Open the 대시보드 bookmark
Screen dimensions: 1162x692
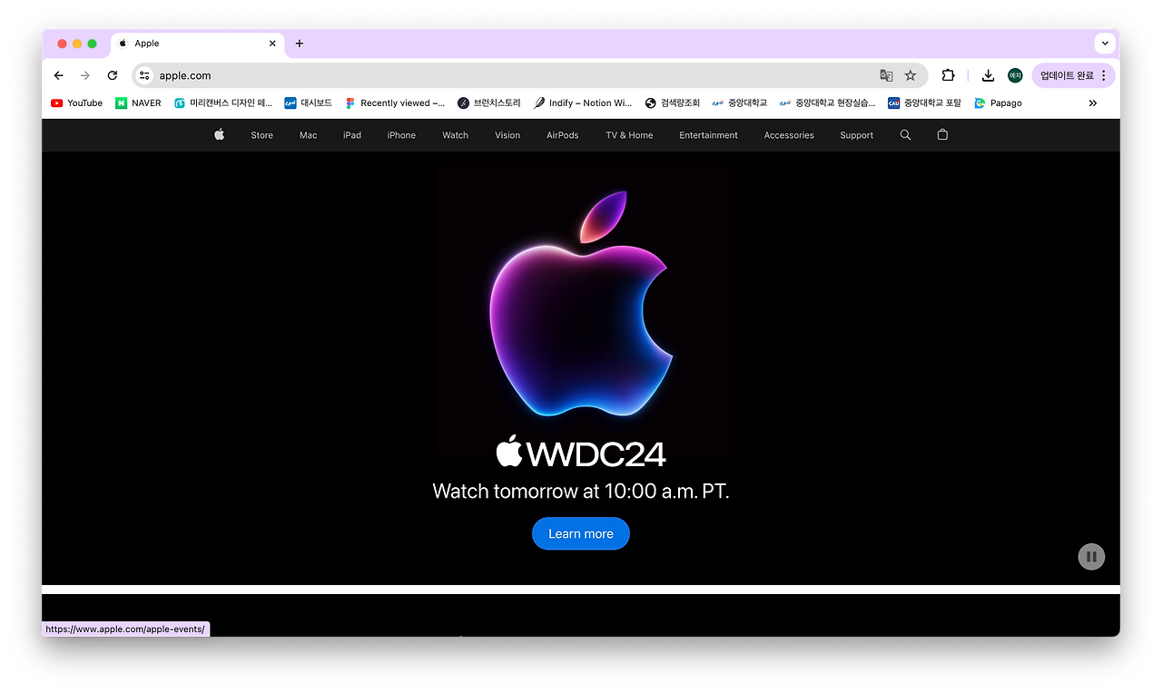(309, 103)
